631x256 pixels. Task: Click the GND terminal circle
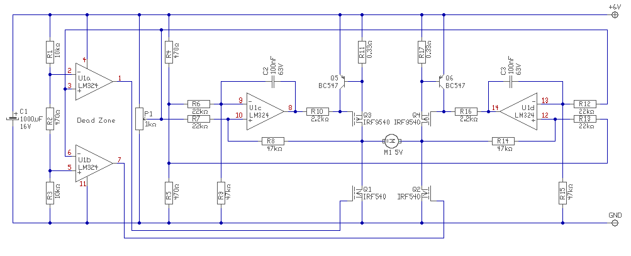615,223
